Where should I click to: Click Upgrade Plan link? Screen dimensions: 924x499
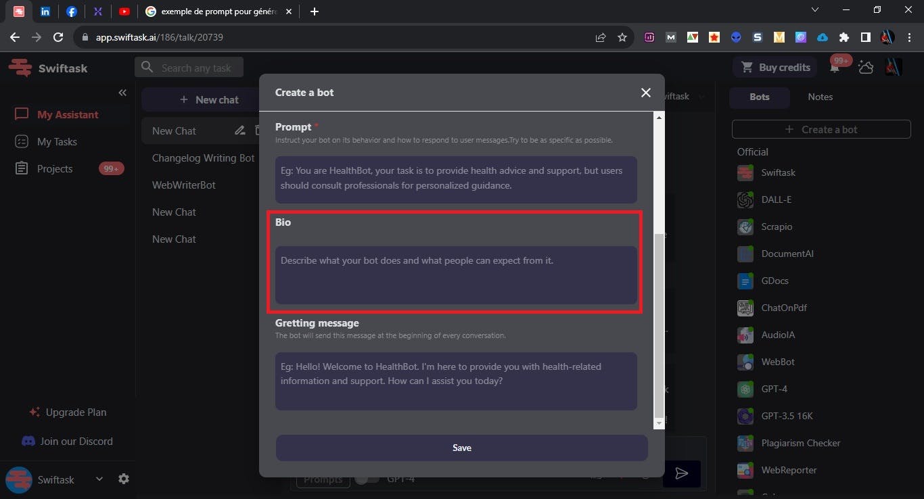(x=68, y=412)
